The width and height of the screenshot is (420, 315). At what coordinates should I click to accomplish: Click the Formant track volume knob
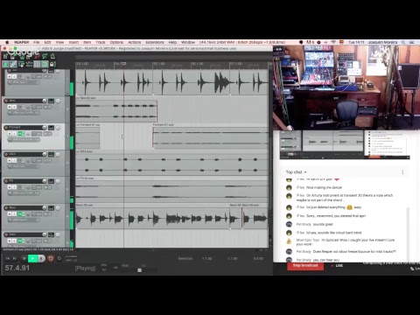click(45, 128)
